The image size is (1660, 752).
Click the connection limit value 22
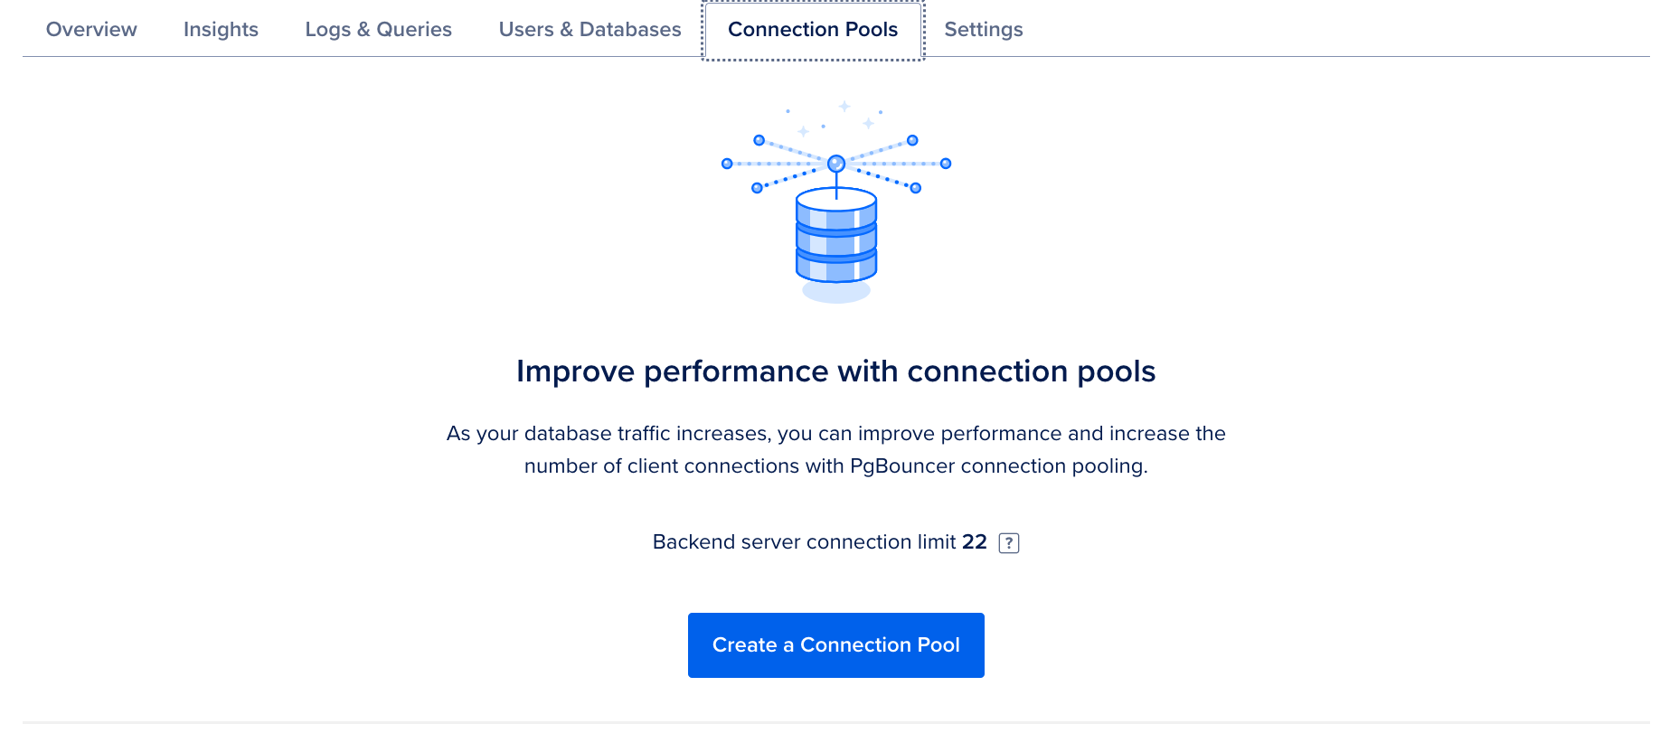pyautogui.click(x=974, y=542)
